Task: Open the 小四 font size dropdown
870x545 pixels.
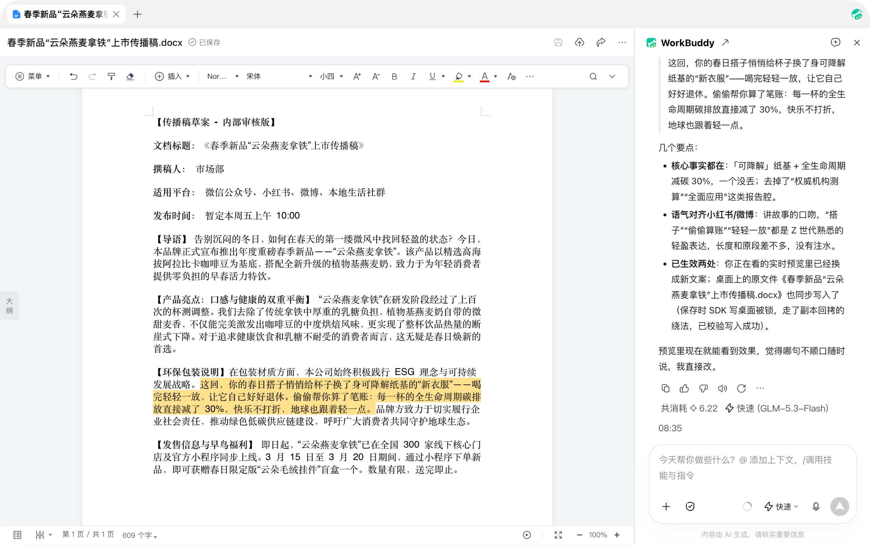Action: tap(331, 76)
